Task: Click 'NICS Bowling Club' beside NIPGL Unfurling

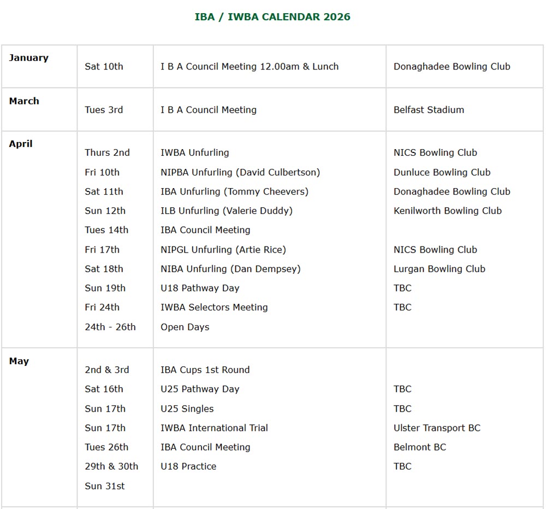Action: (435, 250)
